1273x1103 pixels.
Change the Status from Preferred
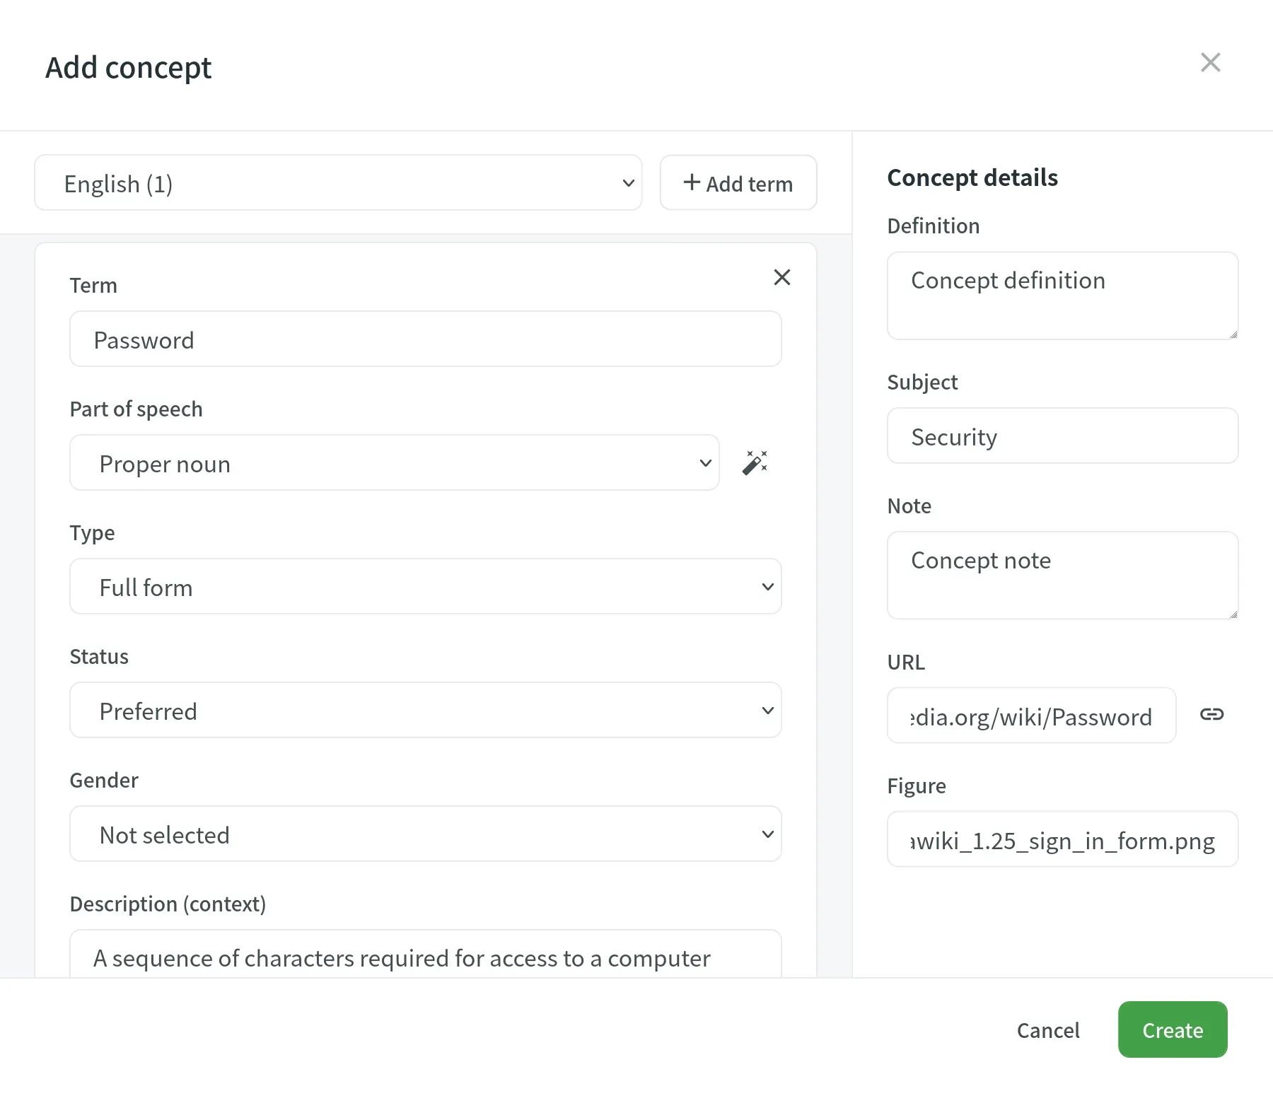point(424,710)
